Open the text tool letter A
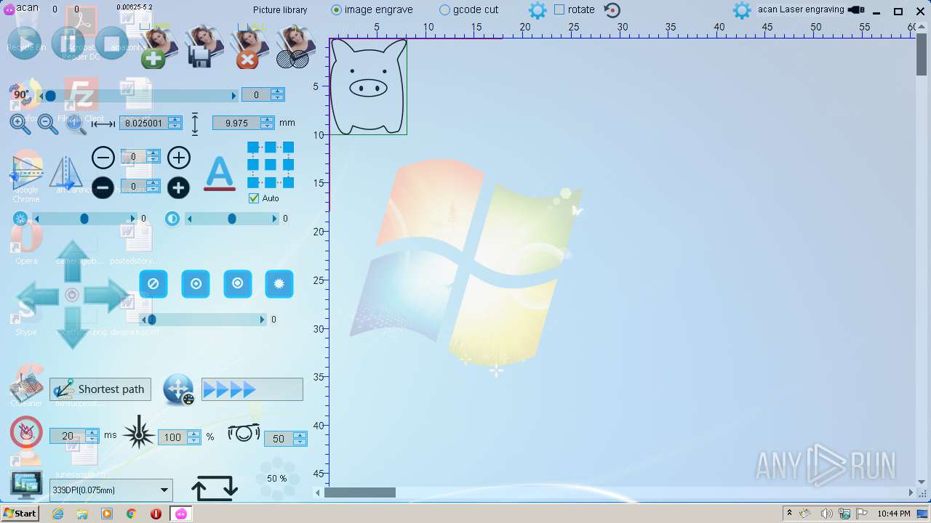931x523 pixels. [x=220, y=174]
